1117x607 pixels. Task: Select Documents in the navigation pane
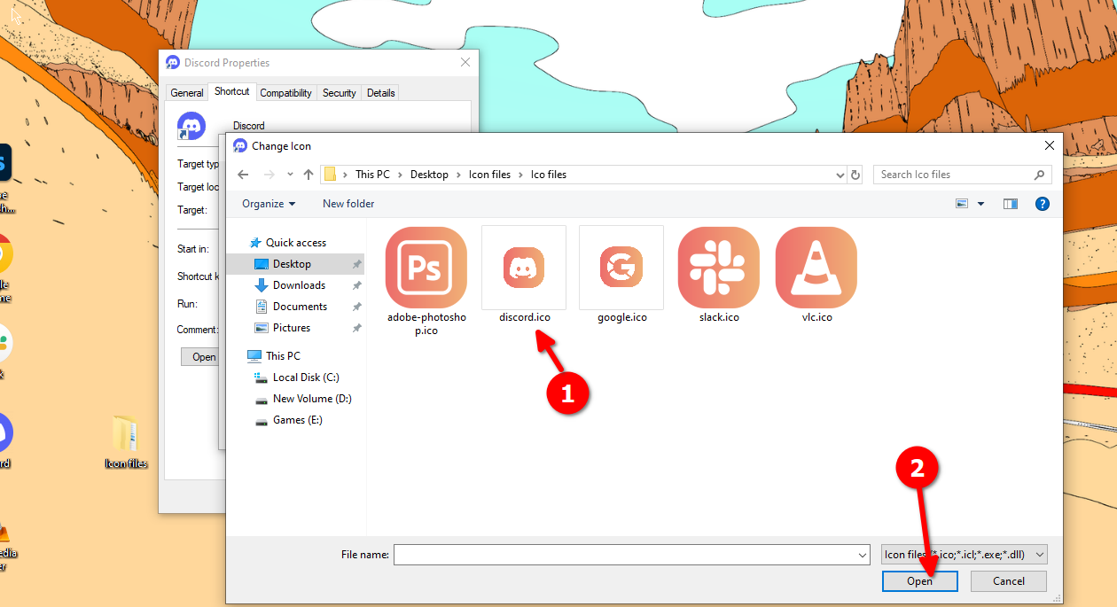(x=300, y=307)
